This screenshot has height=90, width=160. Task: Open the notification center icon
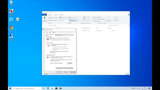coord(149,88)
